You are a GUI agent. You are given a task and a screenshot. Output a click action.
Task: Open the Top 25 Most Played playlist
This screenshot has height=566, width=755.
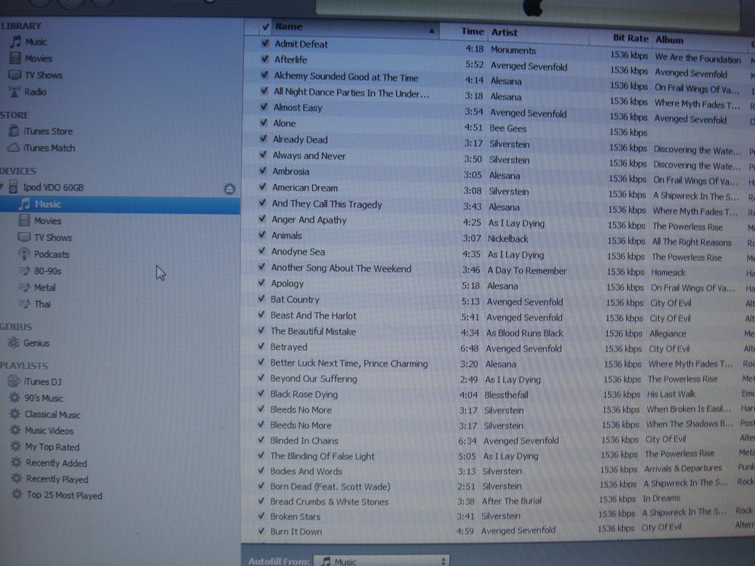click(x=64, y=495)
